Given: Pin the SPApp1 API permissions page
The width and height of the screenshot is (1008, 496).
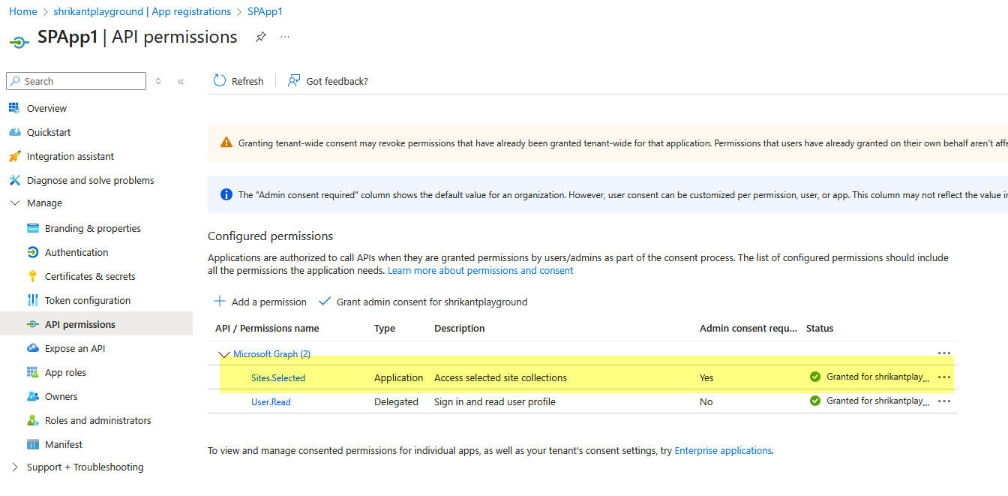Looking at the screenshot, I should [260, 36].
